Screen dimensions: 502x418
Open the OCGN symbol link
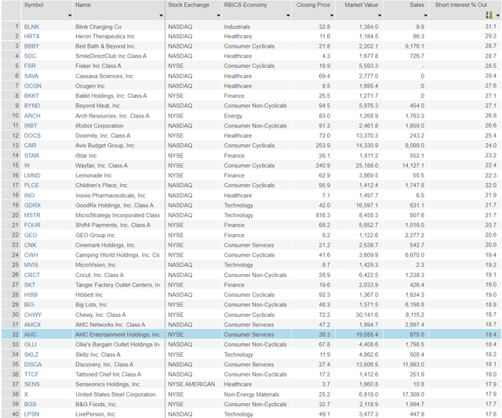[x=33, y=86]
